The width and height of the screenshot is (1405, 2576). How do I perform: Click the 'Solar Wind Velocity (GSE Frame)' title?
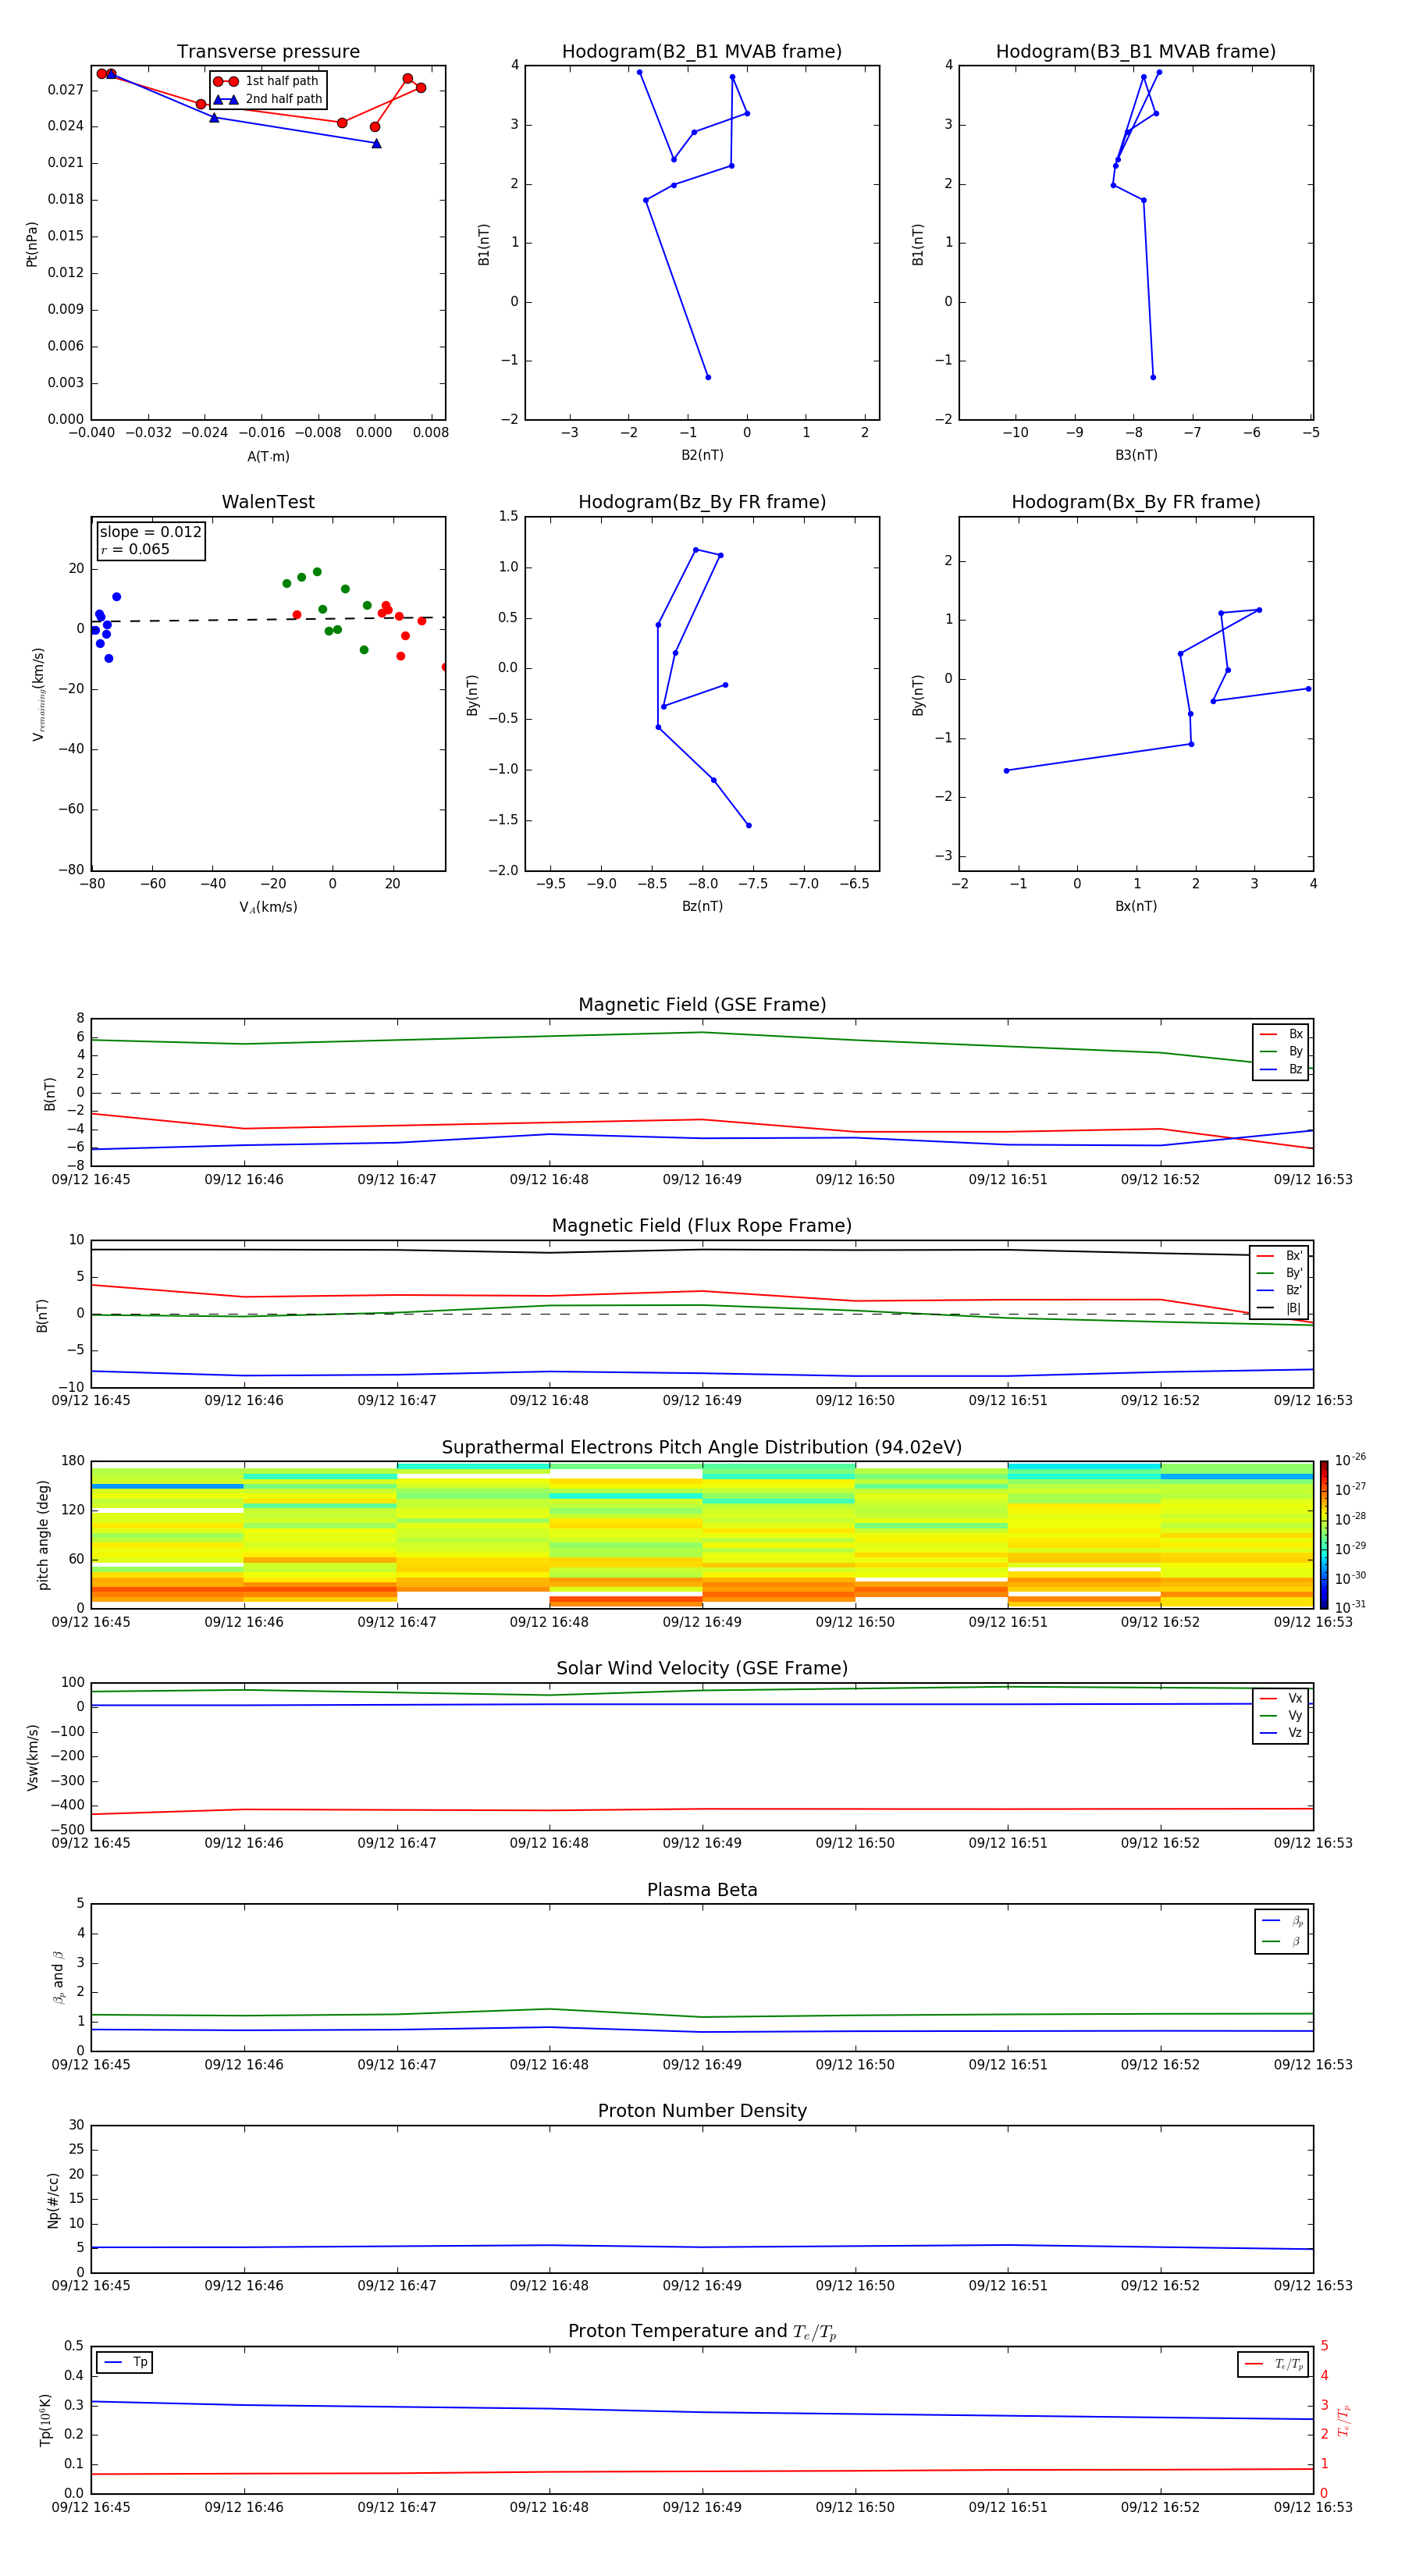coord(701,1668)
